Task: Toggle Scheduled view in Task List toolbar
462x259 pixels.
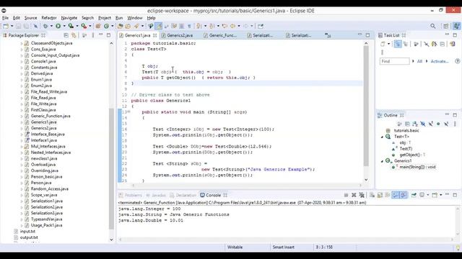Action: pos(406,44)
